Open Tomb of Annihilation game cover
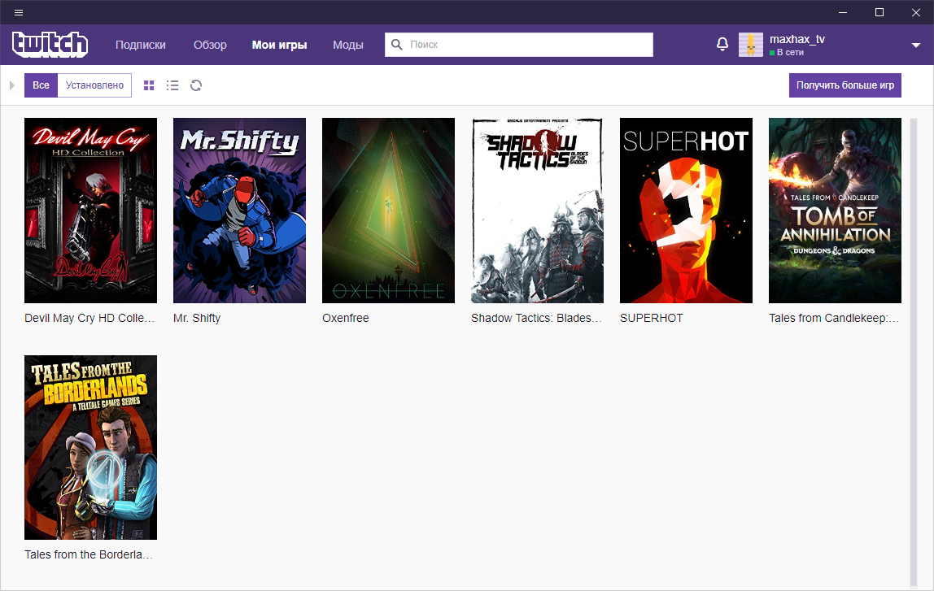Screen dimensions: 934x591 click(835, 210)
